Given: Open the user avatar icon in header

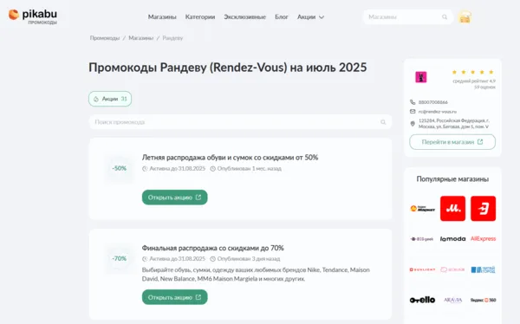Looking at the screenshot, I should click(465, 17).
